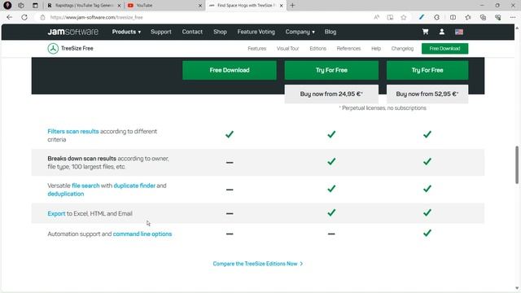Open a new tab with the plus button

pos(292,6)
